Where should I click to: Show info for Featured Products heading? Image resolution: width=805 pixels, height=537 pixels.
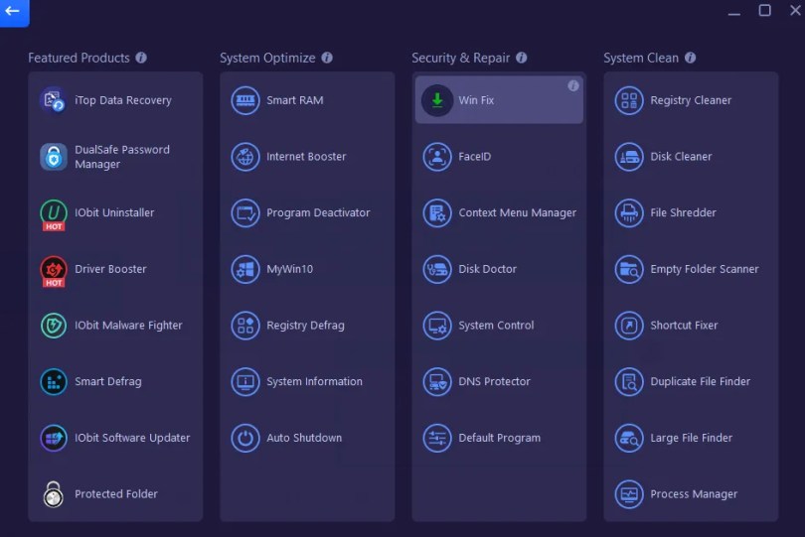[141, 58]
